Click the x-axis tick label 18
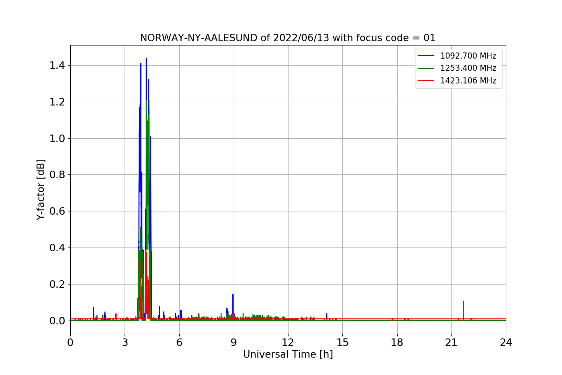Image resolution: width=562 pixels, height=375 pixels. (397, 342)
